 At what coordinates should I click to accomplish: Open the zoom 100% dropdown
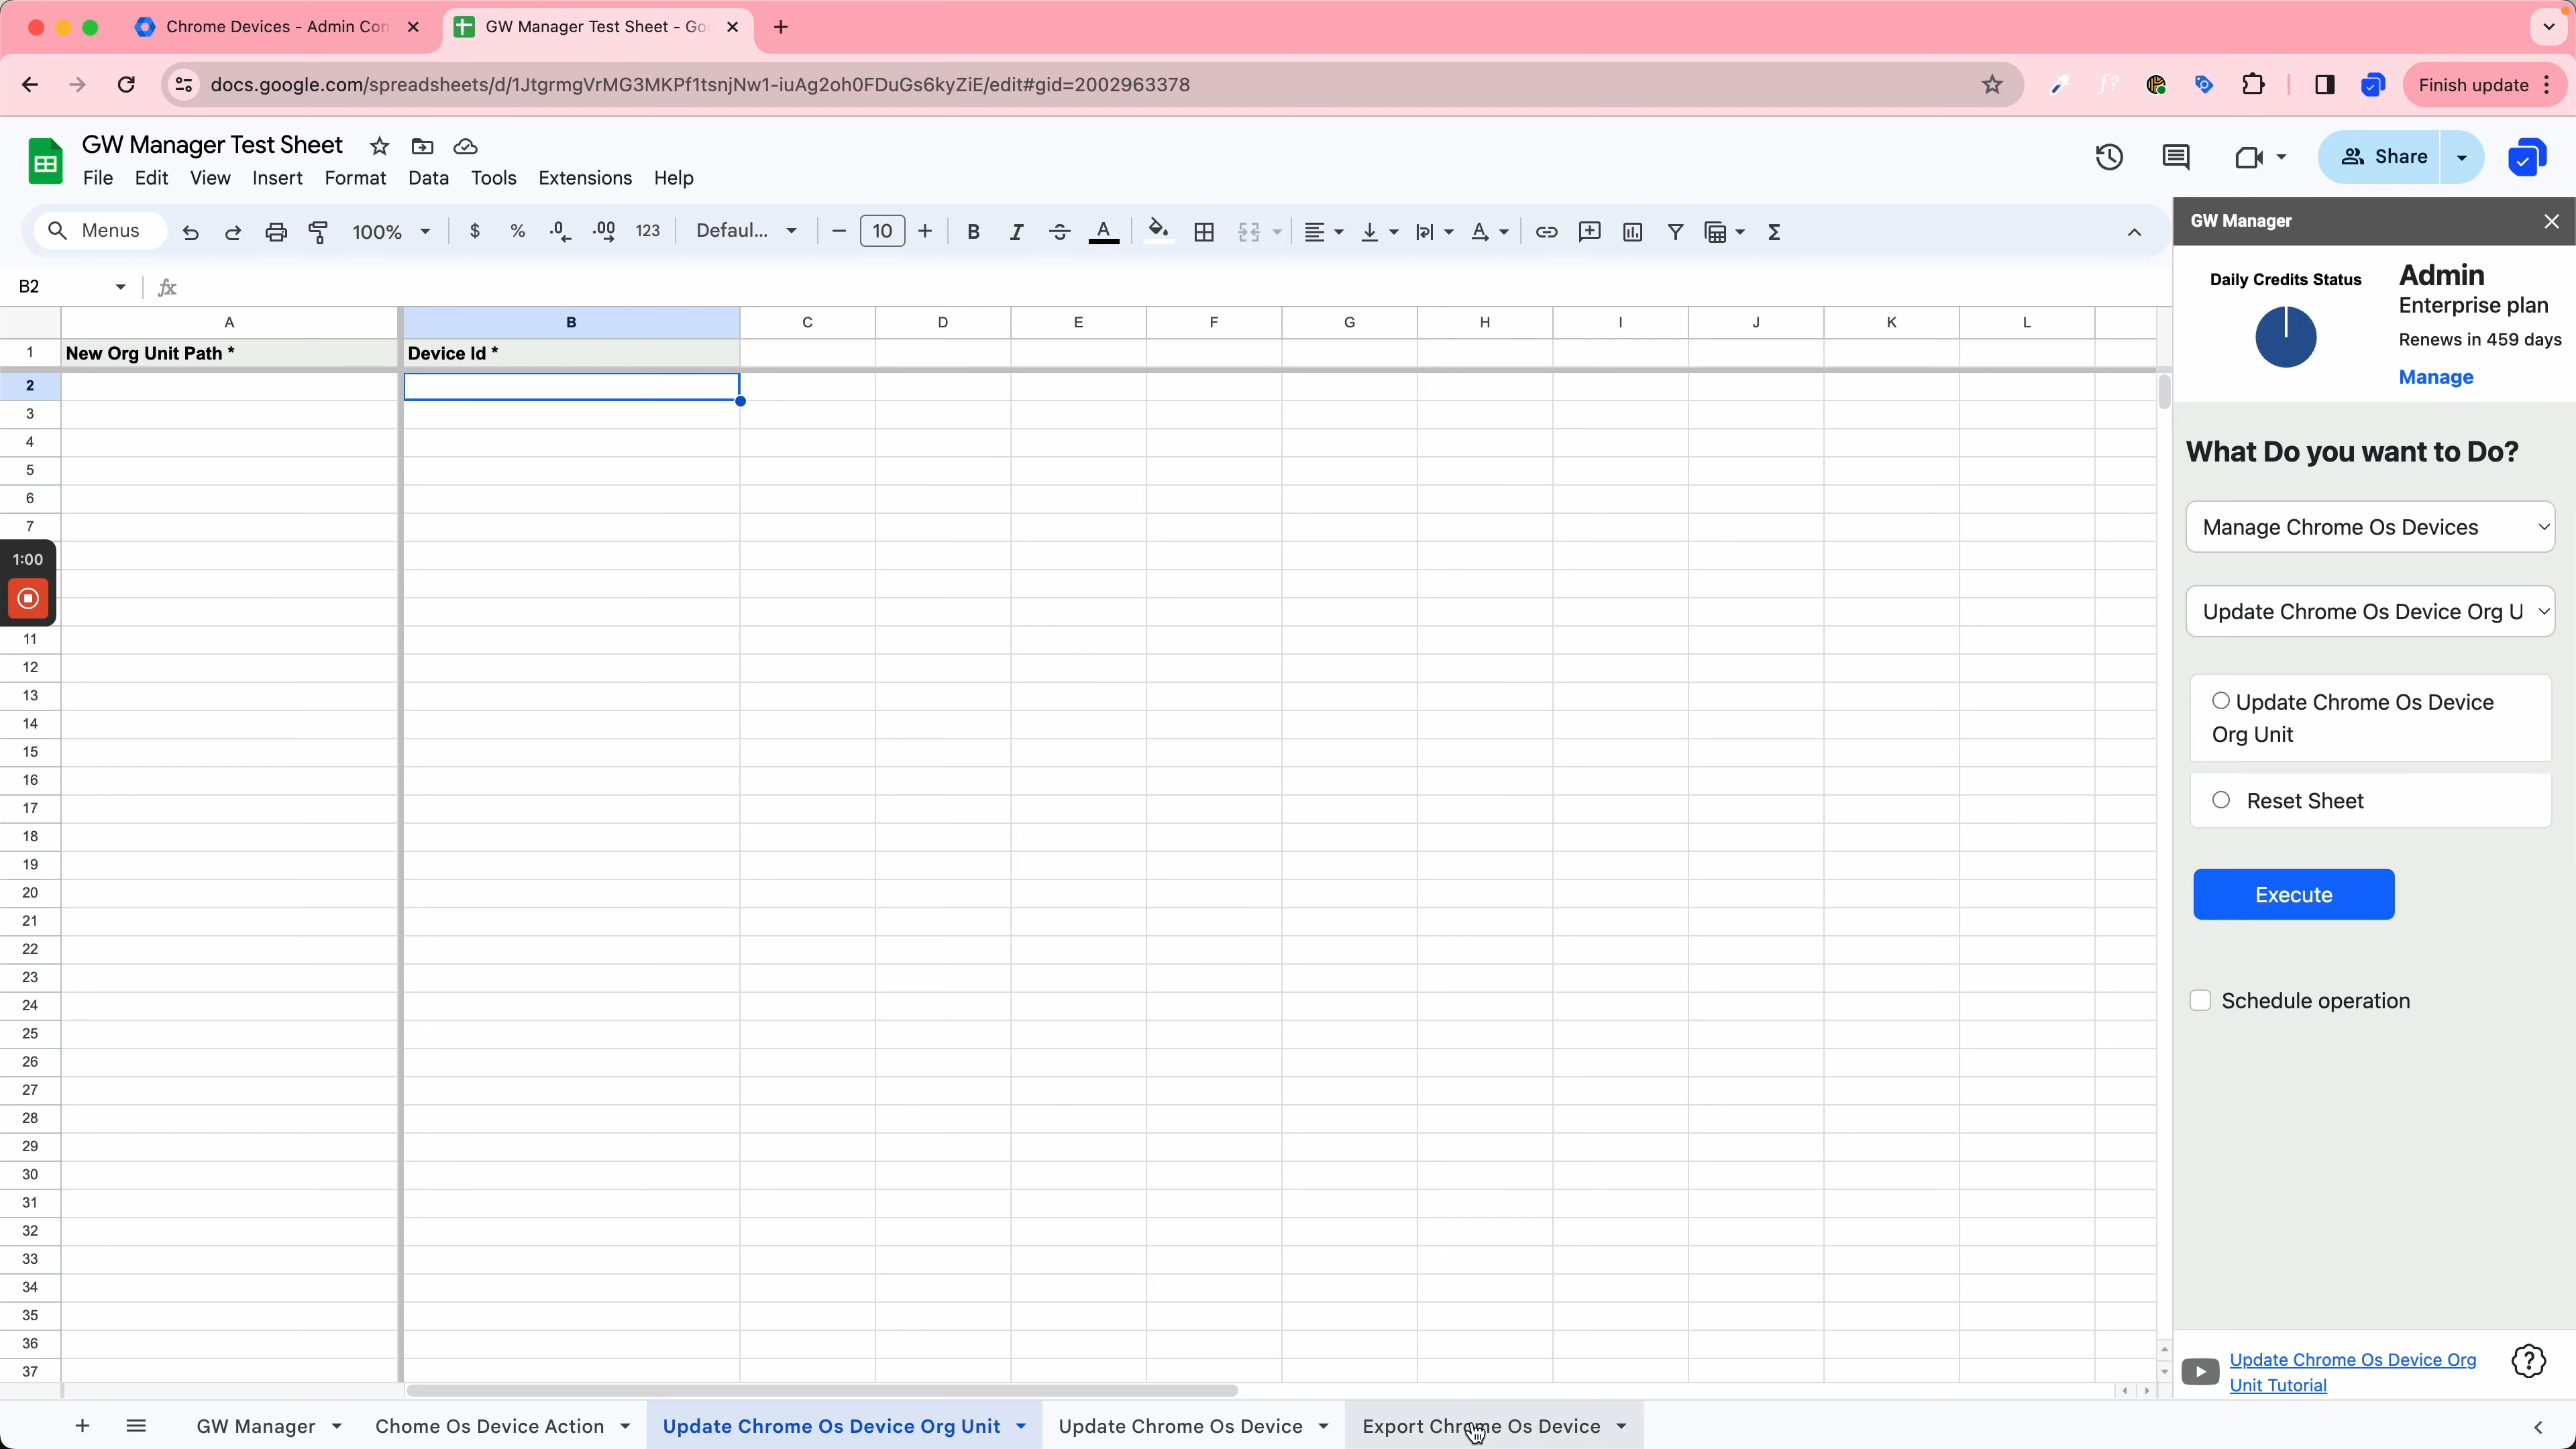coord(391,232)
